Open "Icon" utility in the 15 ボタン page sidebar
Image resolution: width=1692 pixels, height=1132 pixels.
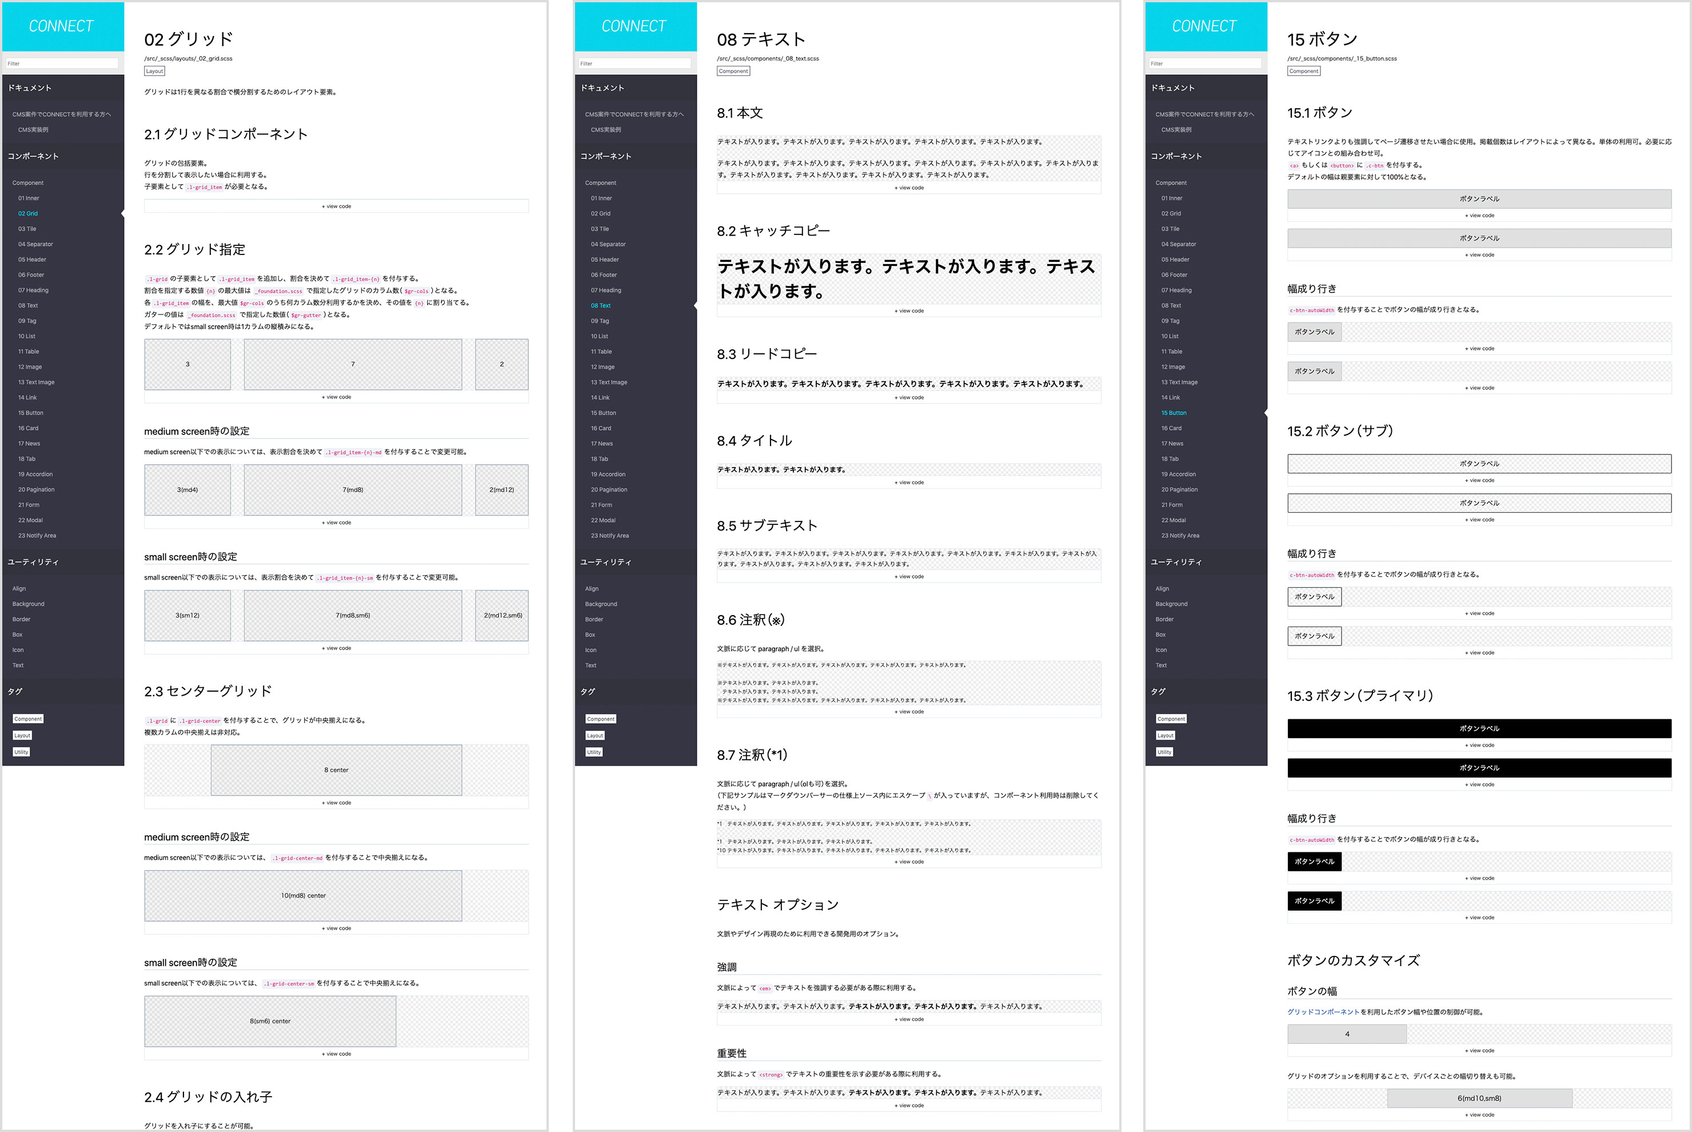tap(1161, 649)
